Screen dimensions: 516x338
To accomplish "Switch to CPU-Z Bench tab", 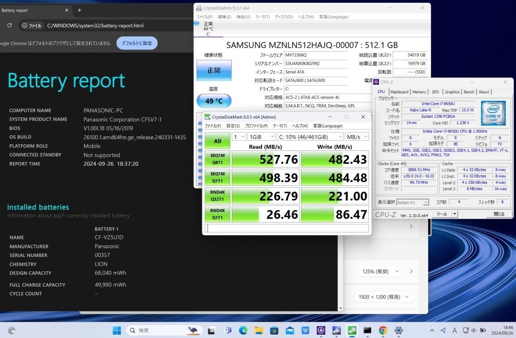I will (469, 92).
